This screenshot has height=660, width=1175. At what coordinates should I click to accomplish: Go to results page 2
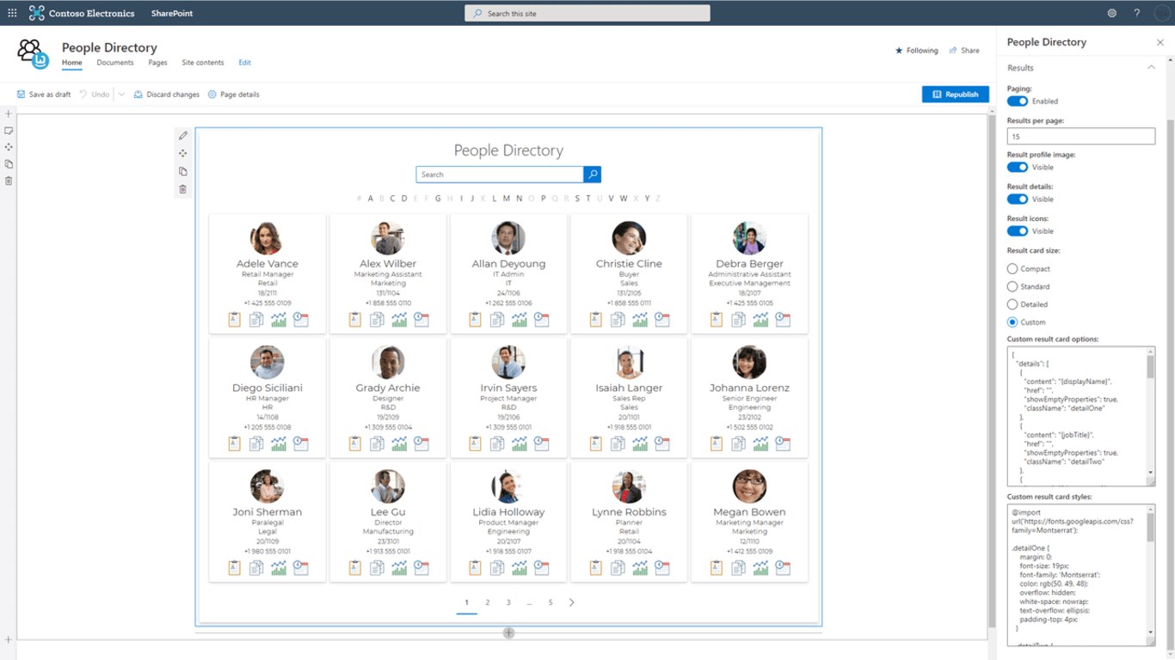click(488, 602)
